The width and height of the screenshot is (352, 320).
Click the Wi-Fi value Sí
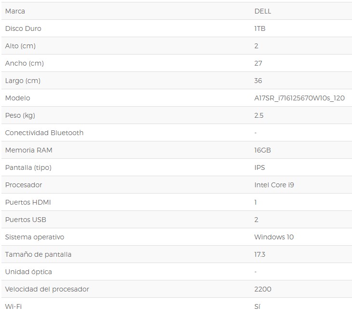(x=257, y=306)
